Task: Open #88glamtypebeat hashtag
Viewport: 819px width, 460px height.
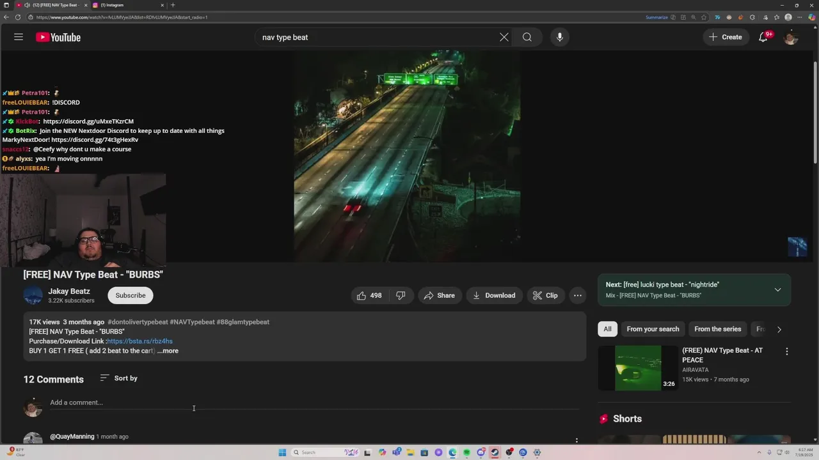Action: pos(243,322)
